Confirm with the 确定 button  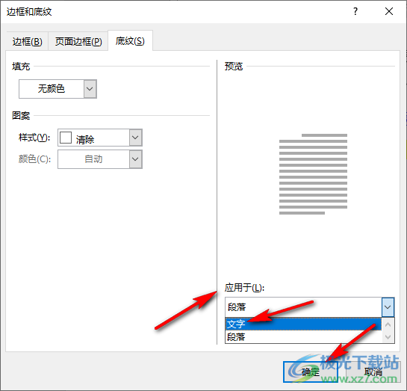311,372
